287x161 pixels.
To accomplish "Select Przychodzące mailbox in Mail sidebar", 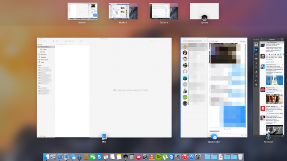I will (46, 47).
